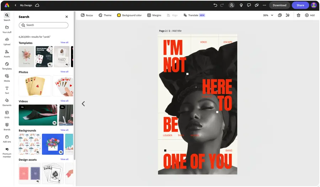Click the Download button

(x=279, y=5)
